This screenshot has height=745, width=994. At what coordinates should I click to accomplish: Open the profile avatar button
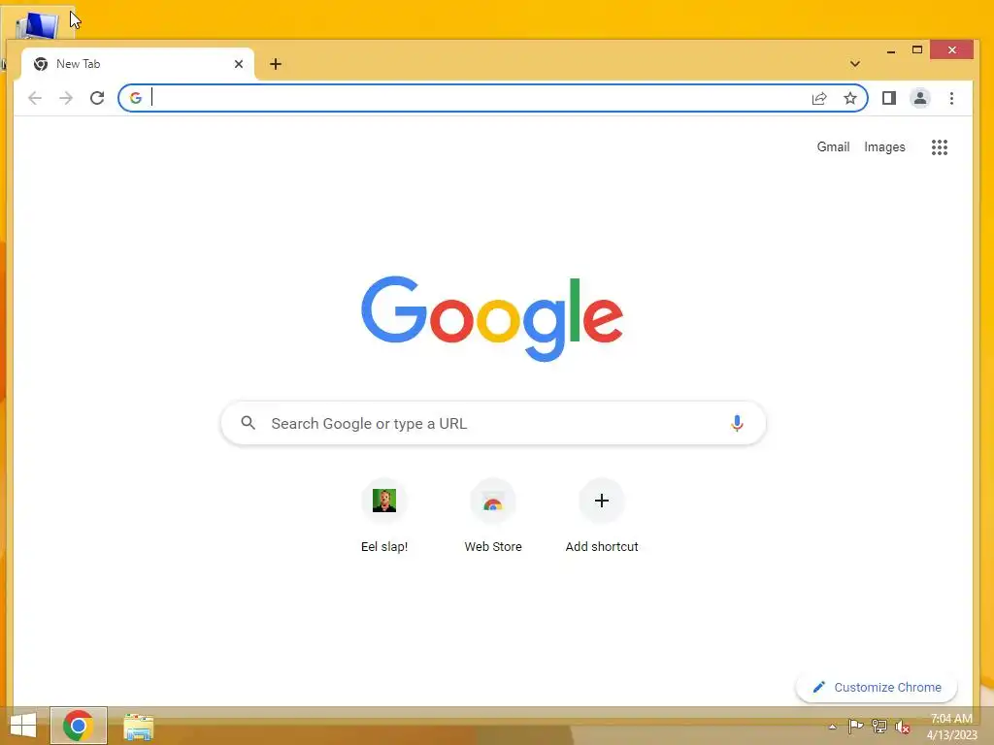click(920, 98)
